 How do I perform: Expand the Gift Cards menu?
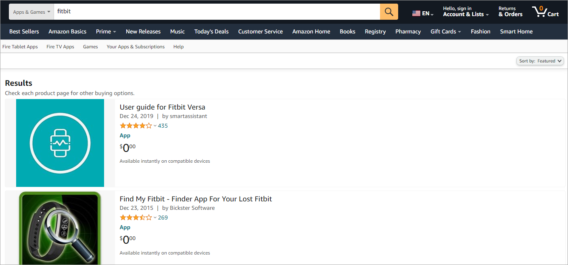click(x=445, y=31)
